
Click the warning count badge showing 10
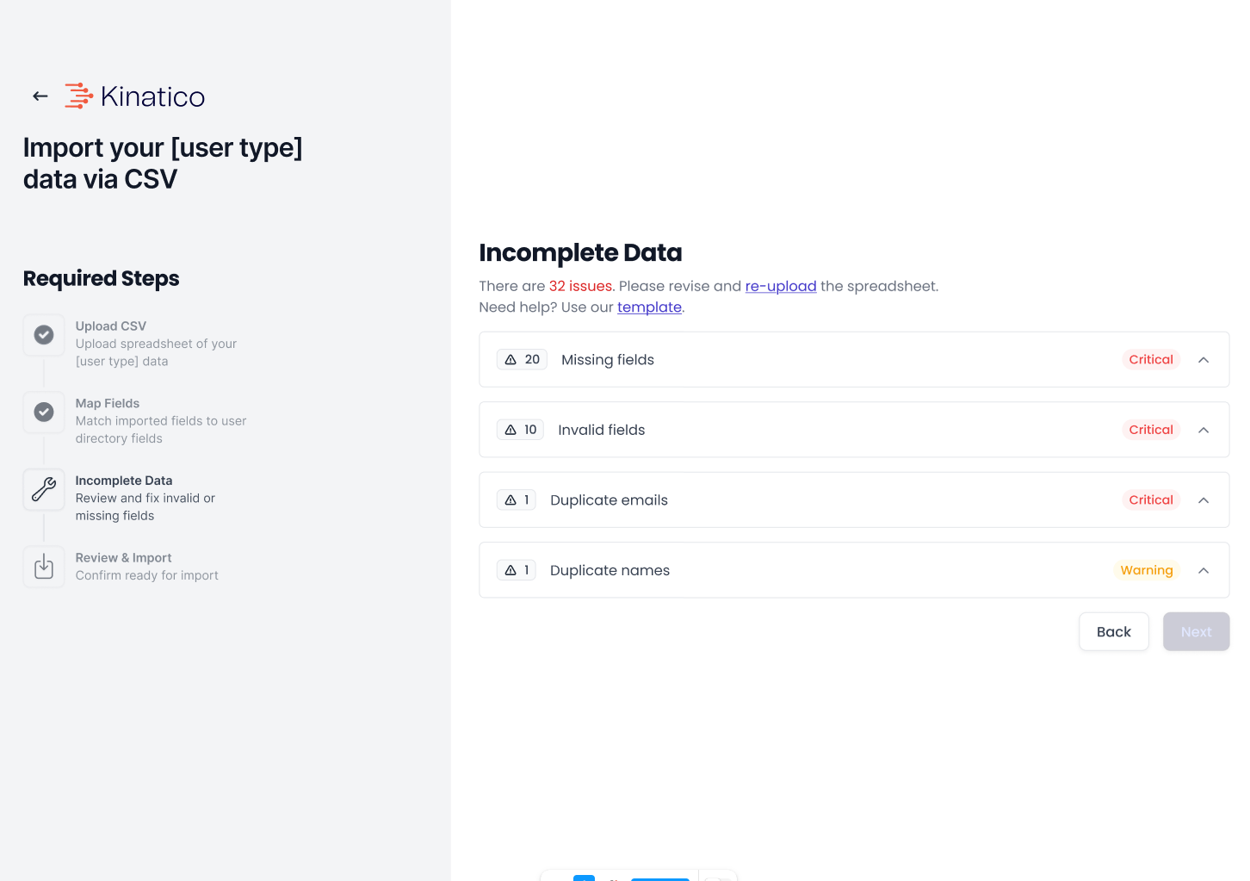520,430
